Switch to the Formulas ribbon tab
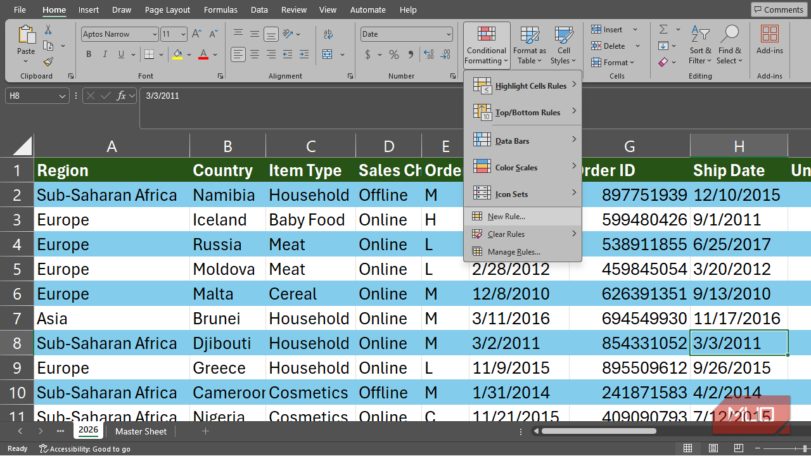This screenshot has height=456, width=811. (x=220, y=9)
